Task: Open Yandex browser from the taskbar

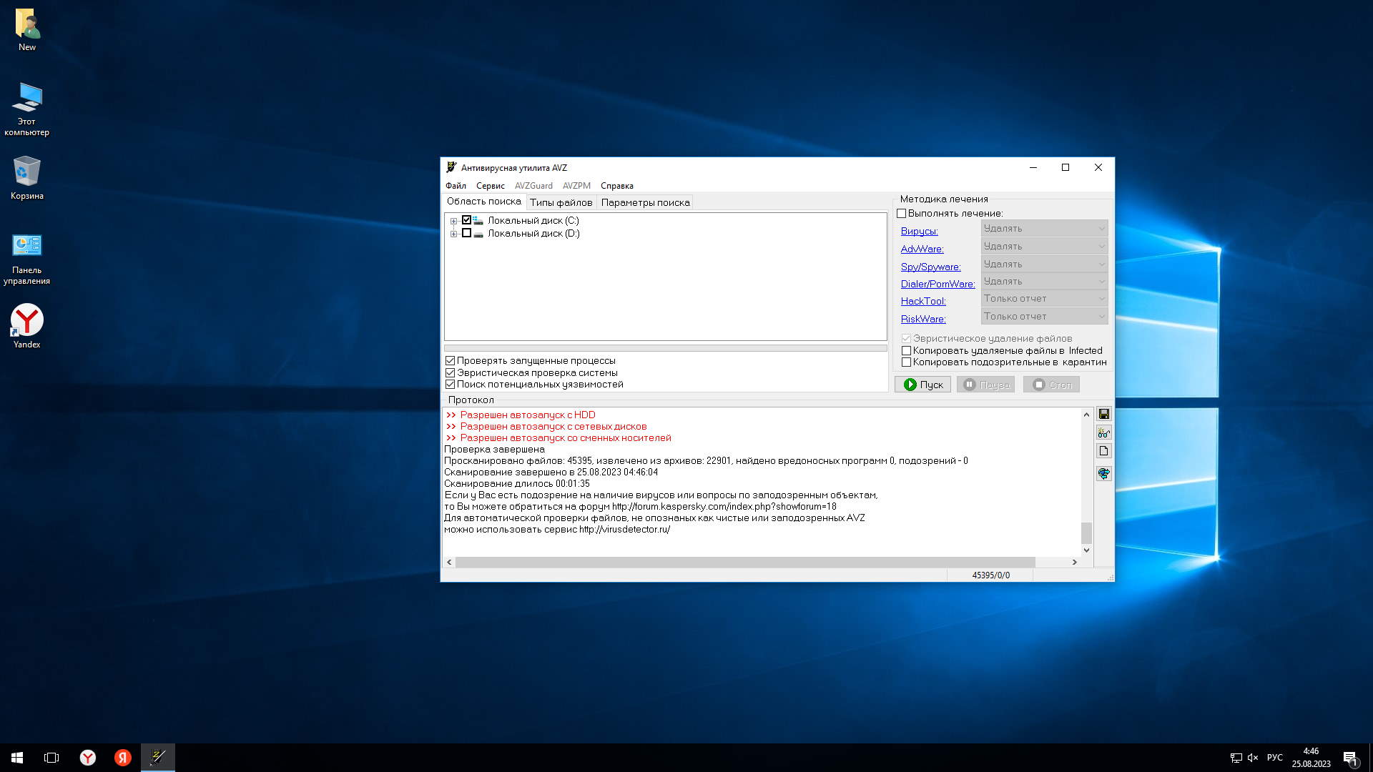Action: coord(87,757)
